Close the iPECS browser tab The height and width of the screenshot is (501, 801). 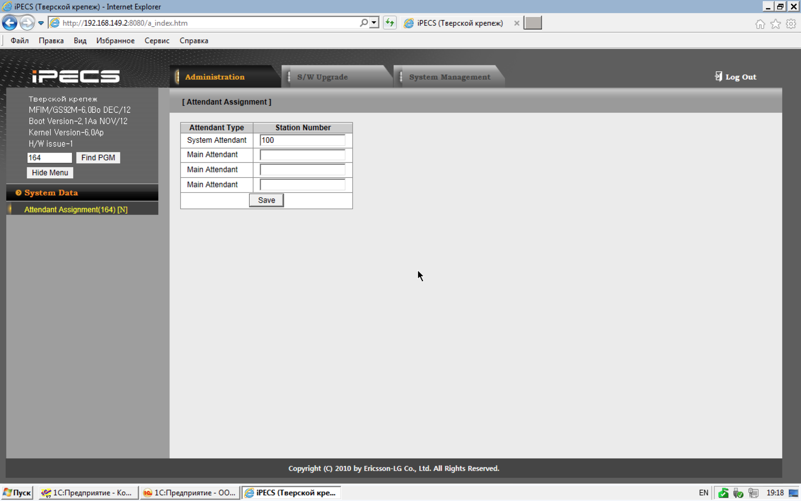(516, 23)
